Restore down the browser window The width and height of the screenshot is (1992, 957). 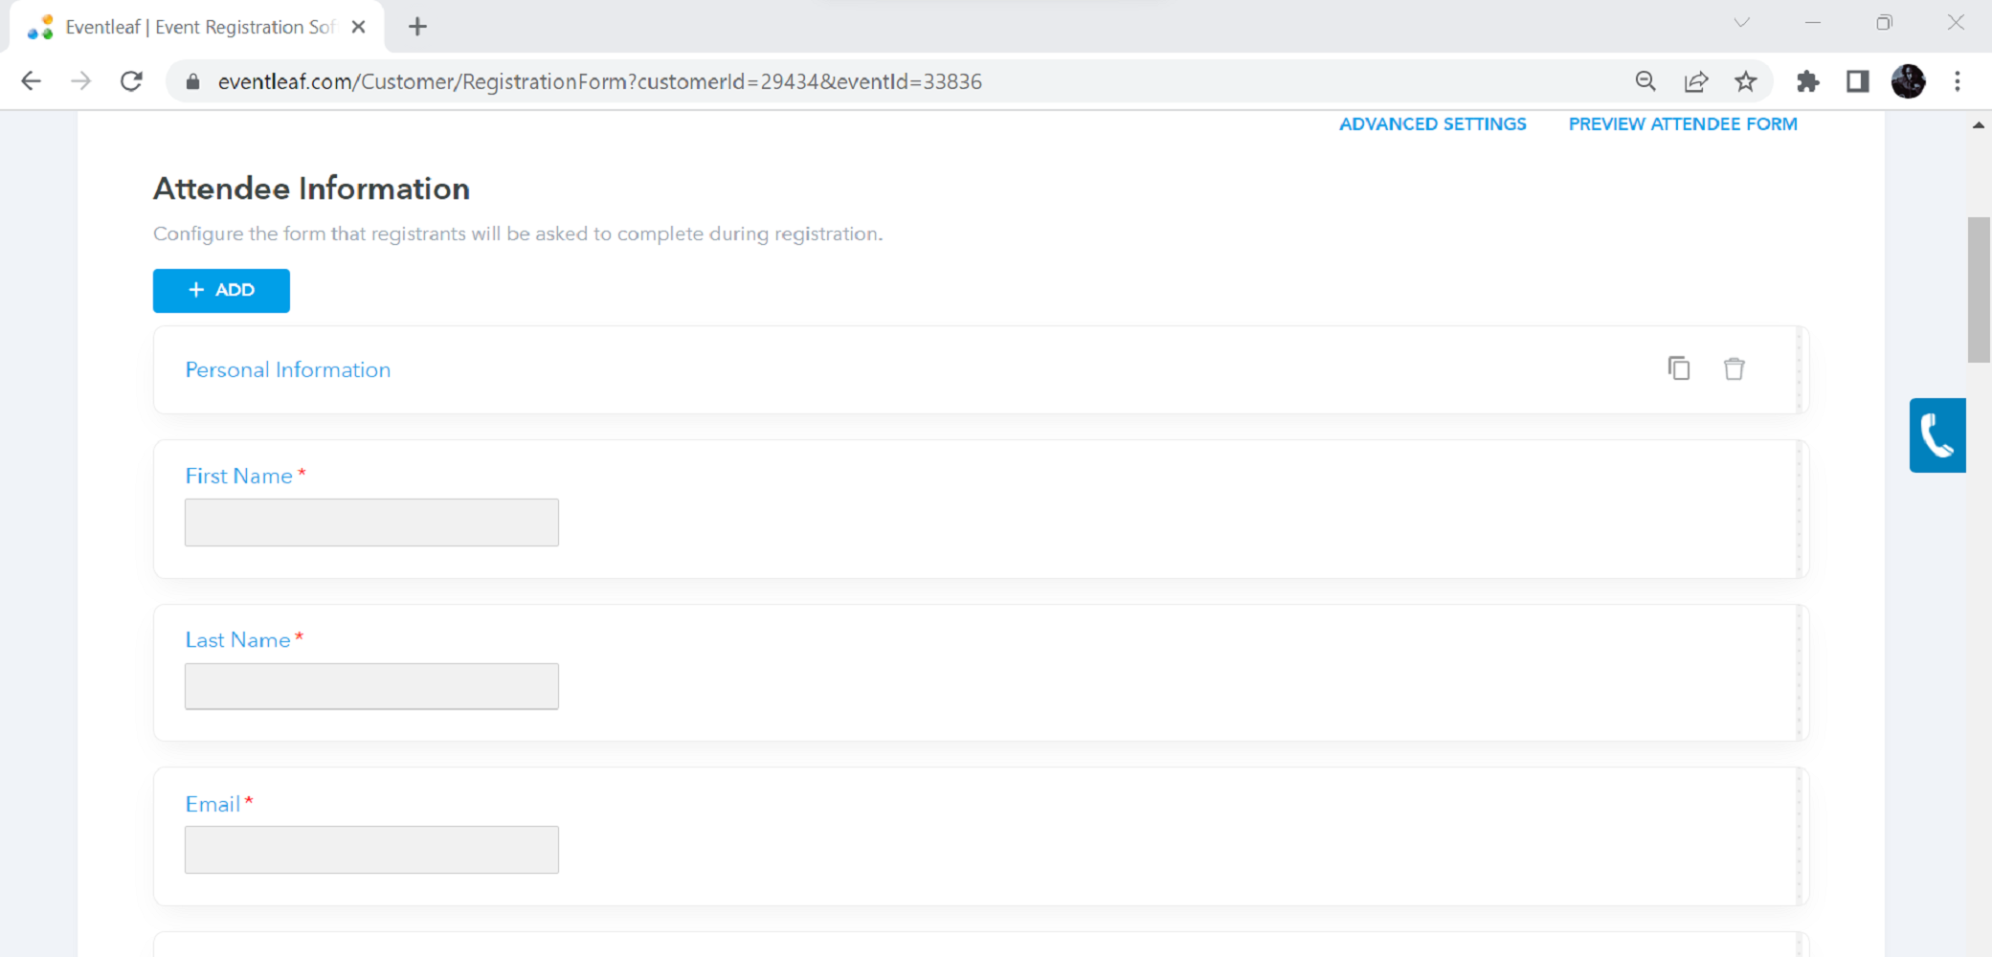[x=1884, y=22]
